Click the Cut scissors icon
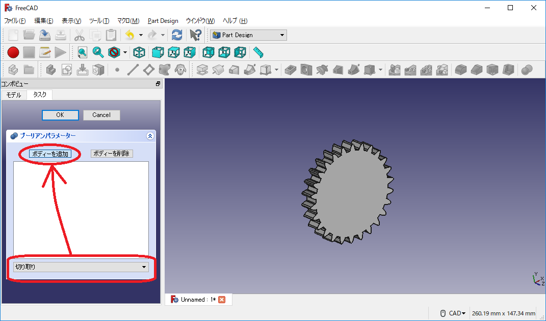 tap(80, 35)
